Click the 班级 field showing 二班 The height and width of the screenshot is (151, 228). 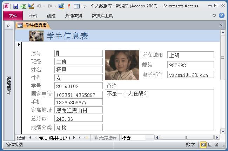tap(79, 61)
